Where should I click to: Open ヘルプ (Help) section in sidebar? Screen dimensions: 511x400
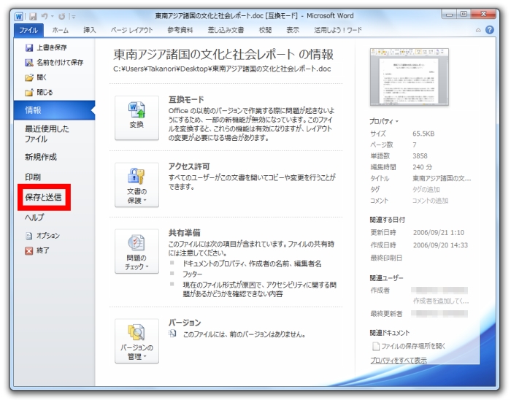click(x=34, y=218)
